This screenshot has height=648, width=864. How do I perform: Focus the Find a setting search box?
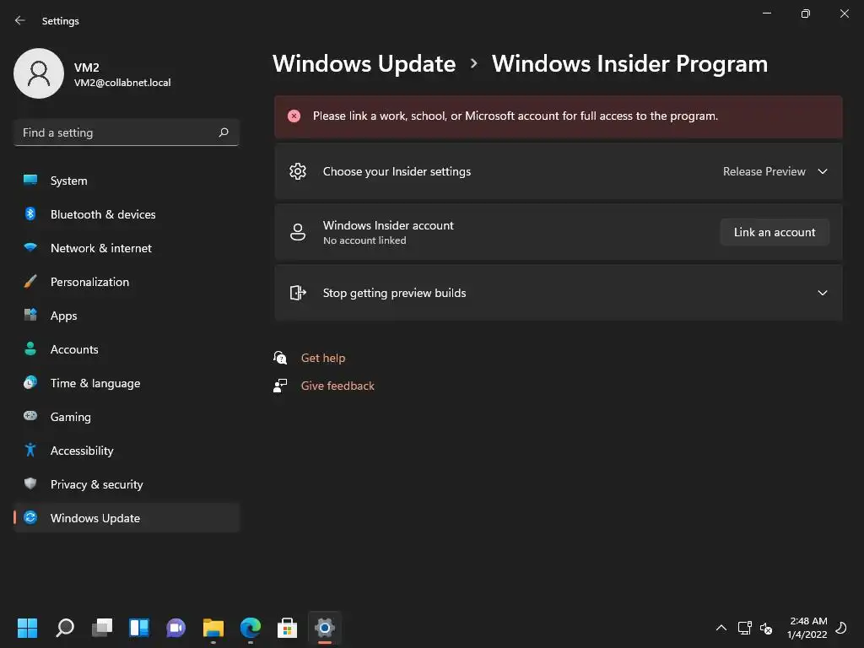coord(127,132)
